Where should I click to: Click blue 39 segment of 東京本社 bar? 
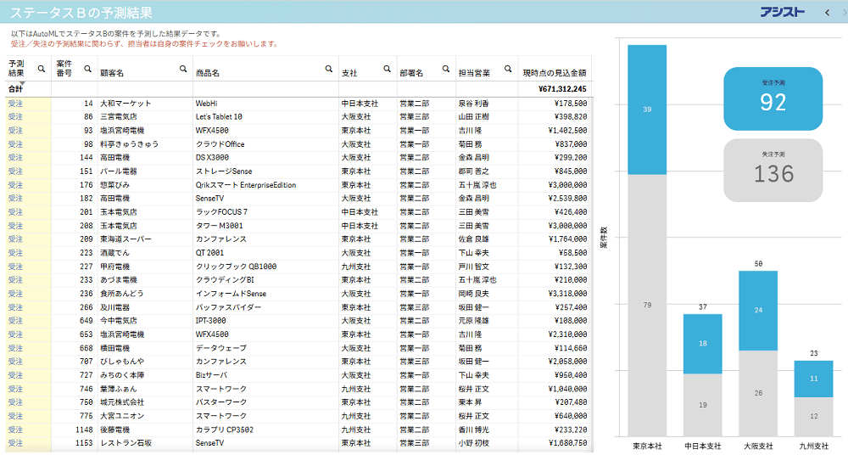click(647, 110)
